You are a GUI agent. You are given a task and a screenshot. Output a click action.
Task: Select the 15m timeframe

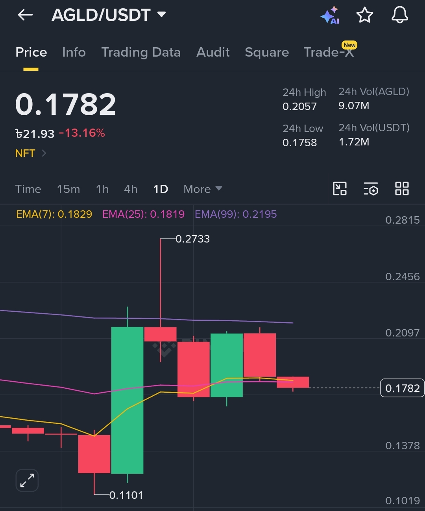(68, 189)
